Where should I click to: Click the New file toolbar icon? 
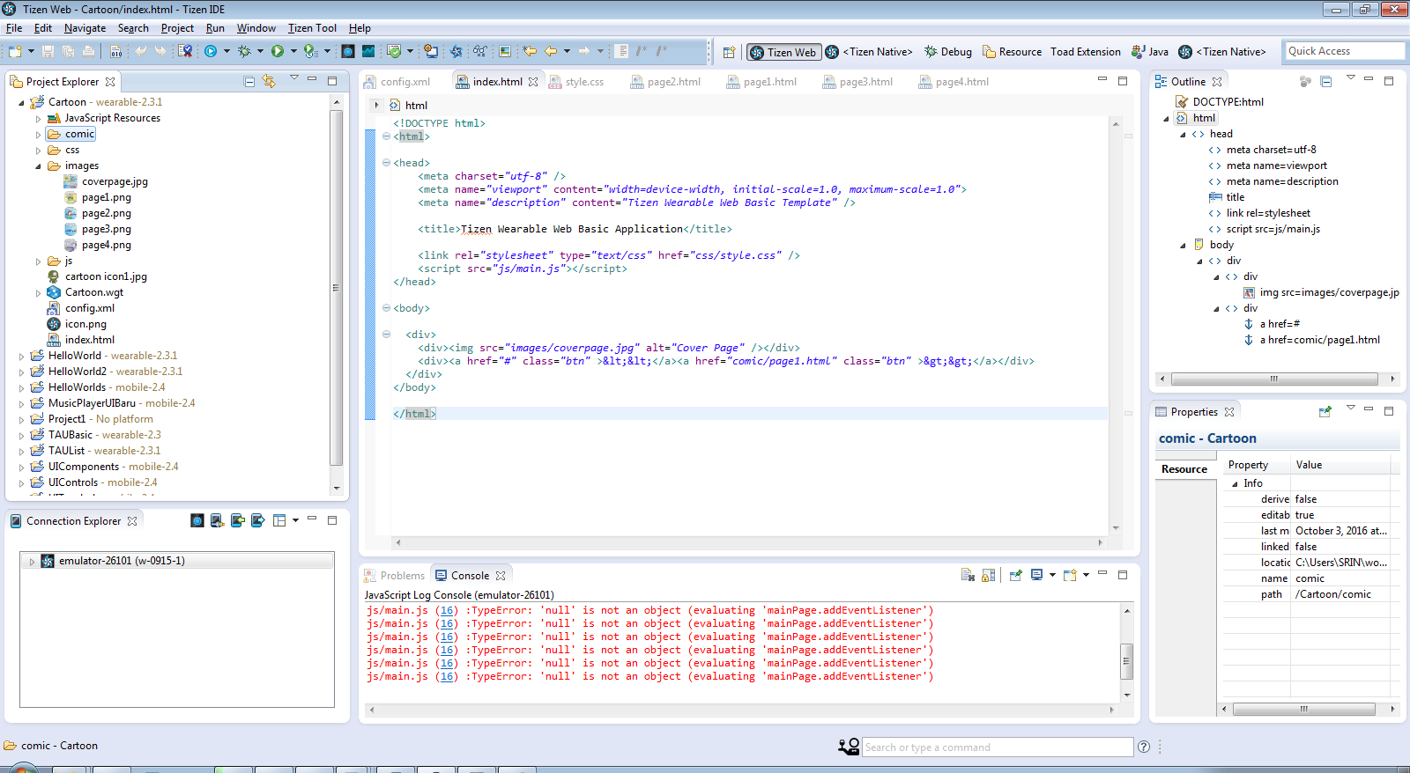click(x=15, y=51)
